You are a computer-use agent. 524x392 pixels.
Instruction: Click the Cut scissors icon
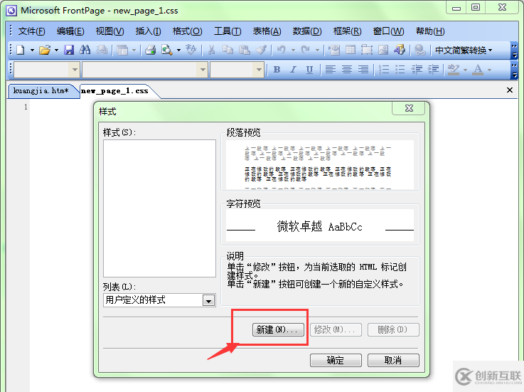[x=211, y=51]
